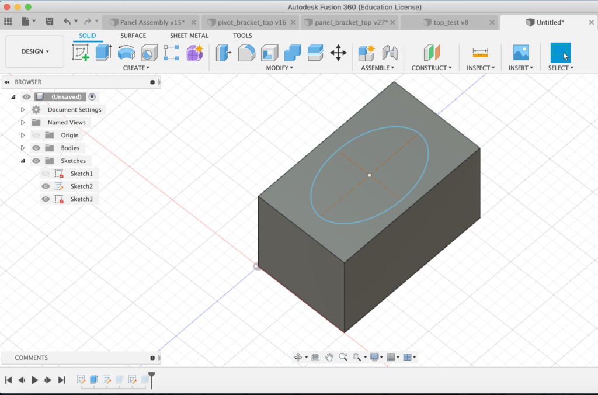598x395 pixels.
Task: Click the Insert image icon
Action: [x=520, y=53]
